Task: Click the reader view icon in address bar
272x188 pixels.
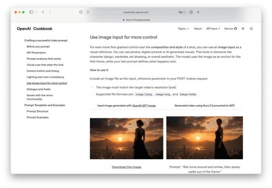Action: point(88,12)
